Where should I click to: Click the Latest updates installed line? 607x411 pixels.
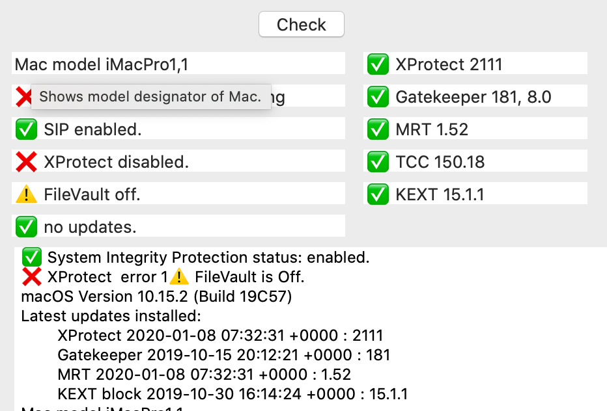[111, 317]
